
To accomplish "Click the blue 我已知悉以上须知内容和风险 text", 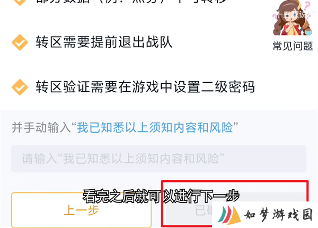I will click(155, 128).
